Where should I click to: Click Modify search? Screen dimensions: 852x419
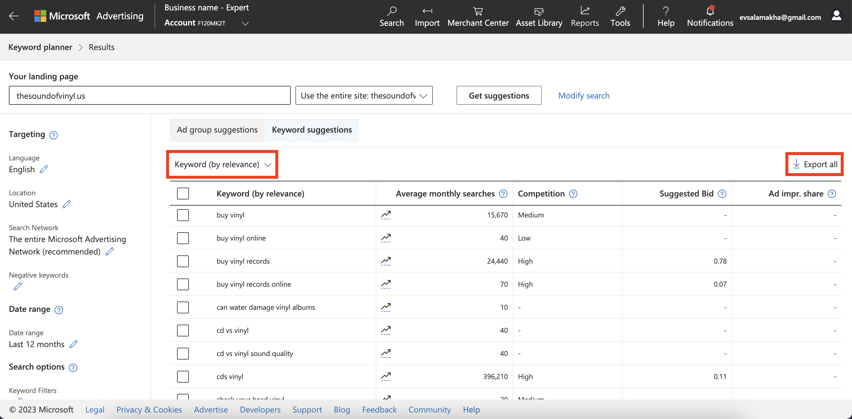[584, 96]
